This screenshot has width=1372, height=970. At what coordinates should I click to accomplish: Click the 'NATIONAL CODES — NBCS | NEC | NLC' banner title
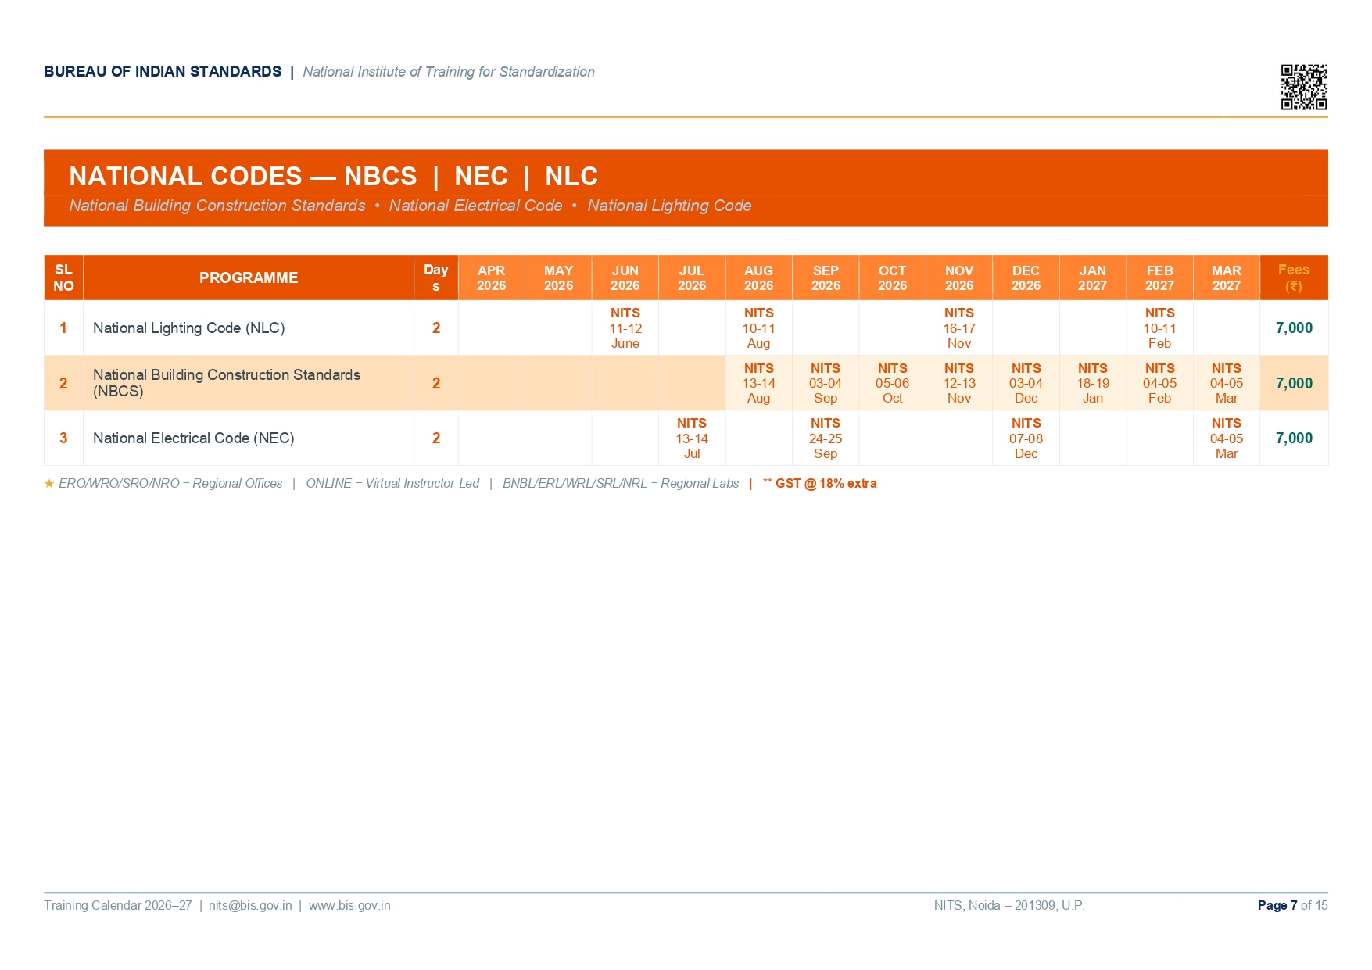click(334, 177)
